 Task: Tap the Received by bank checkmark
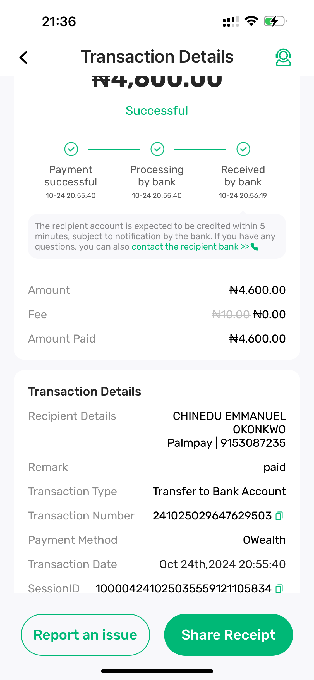[243, 149]
